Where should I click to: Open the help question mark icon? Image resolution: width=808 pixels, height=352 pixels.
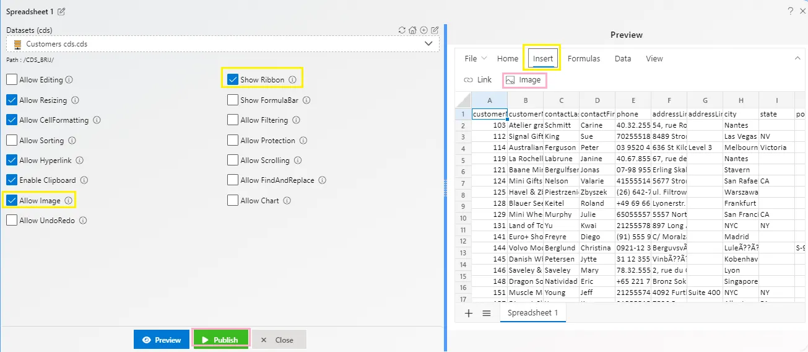(790, 11)
